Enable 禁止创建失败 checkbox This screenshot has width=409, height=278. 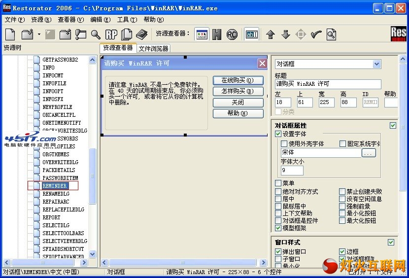tap(342, 191)
